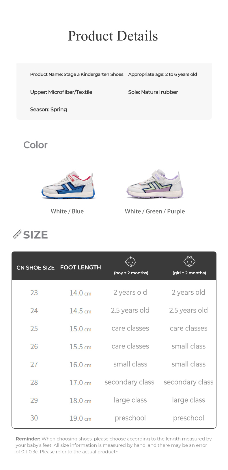Click the Appropriate age text

tap(162, 74)
